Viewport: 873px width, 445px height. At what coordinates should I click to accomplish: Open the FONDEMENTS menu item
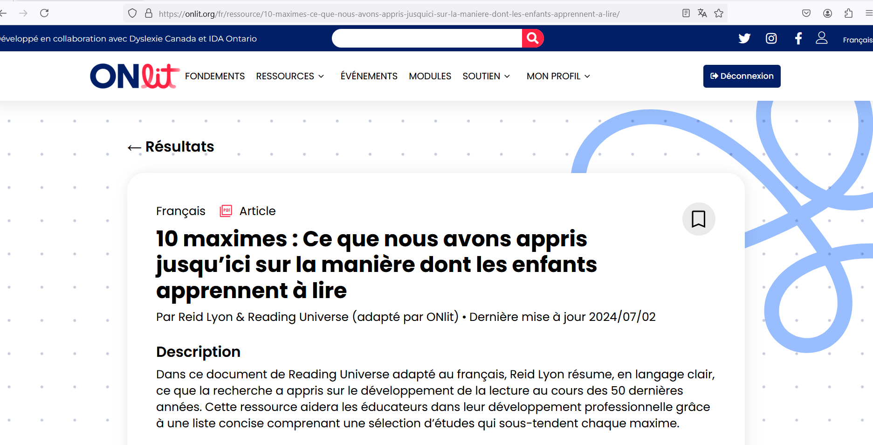[215, 76]
